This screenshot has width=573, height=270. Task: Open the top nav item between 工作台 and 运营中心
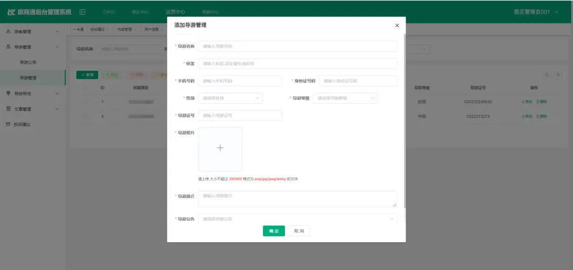140,12
